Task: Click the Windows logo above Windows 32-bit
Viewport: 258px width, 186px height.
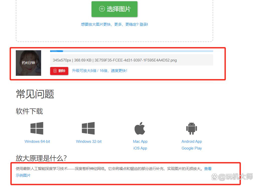Action: [88, 128]
